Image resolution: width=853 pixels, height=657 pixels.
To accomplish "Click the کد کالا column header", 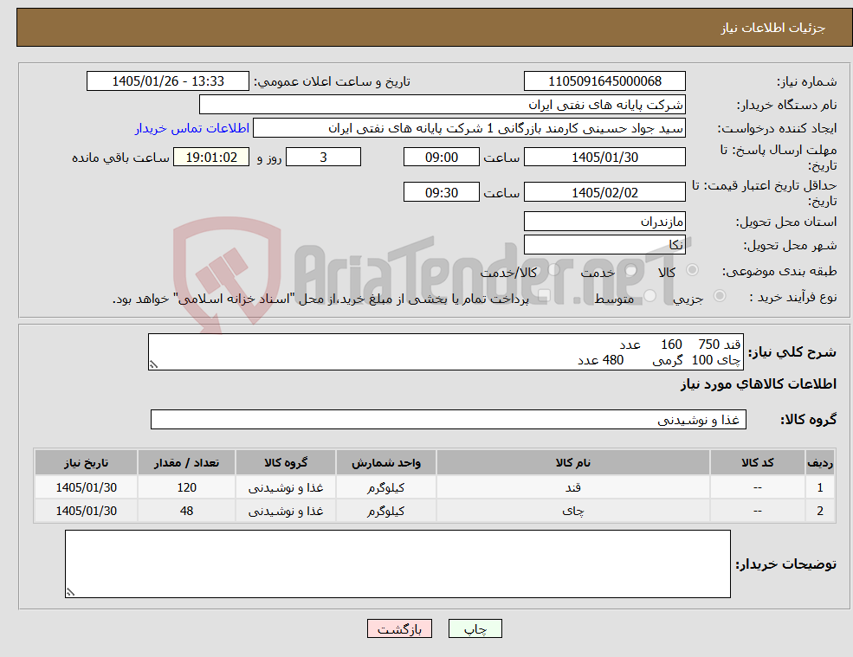I will pos(757,463).
